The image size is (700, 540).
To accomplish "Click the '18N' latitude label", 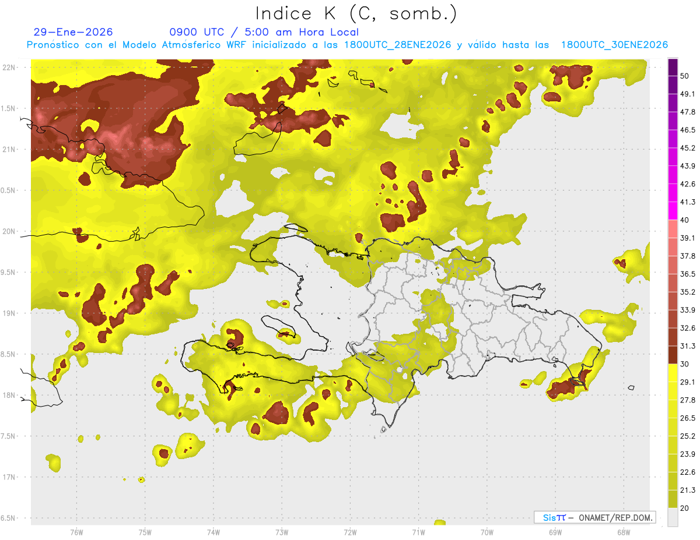I will [x=9, y=395].
